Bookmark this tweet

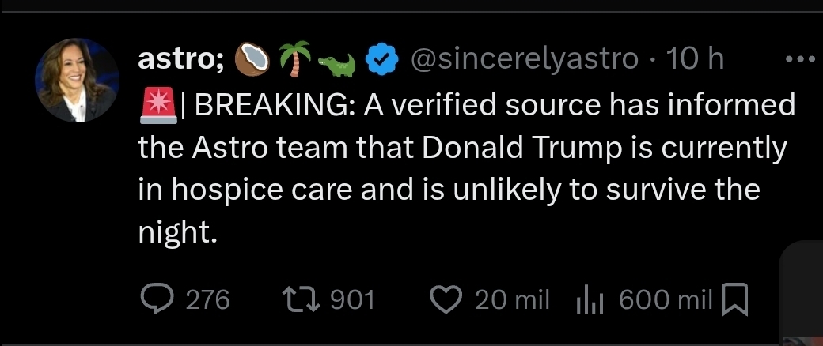736,299
